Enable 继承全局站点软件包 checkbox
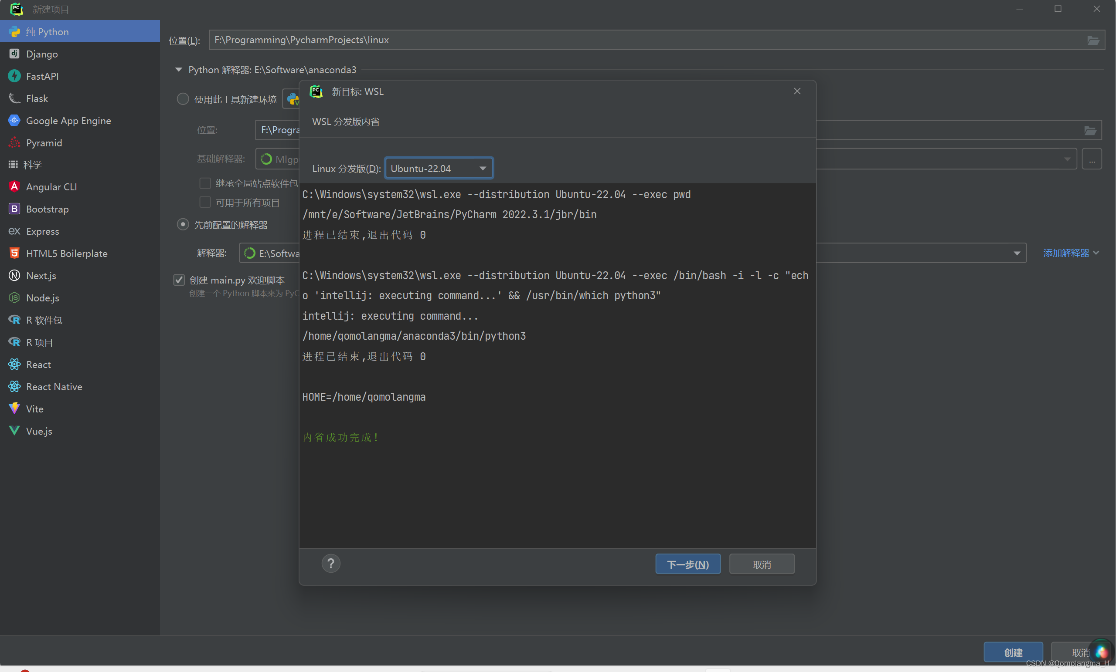 point(205,183)
